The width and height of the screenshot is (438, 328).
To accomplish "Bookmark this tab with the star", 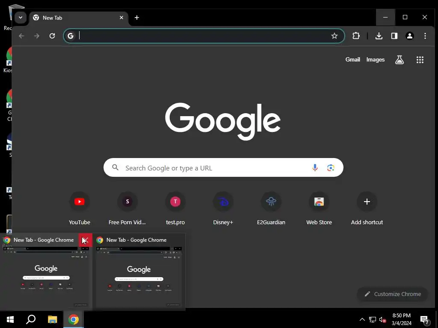I will tap(334, 36).
